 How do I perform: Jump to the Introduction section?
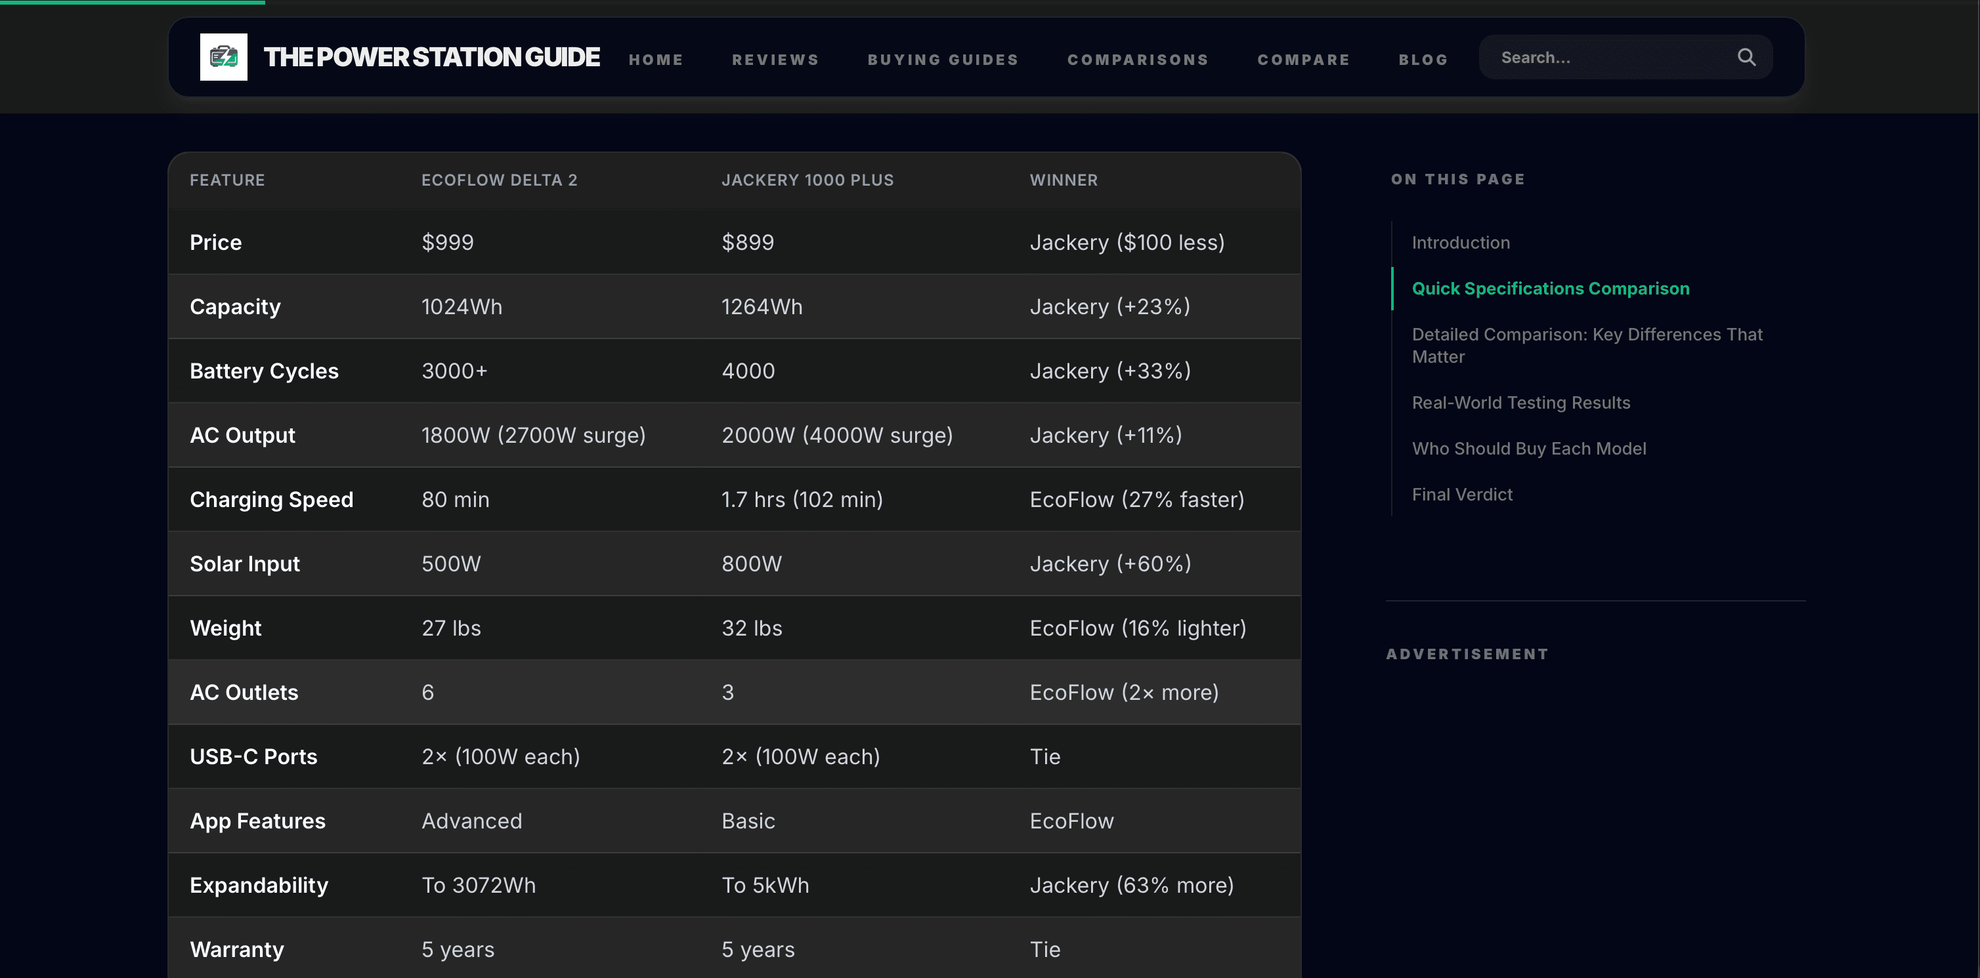coord(1461,242)
